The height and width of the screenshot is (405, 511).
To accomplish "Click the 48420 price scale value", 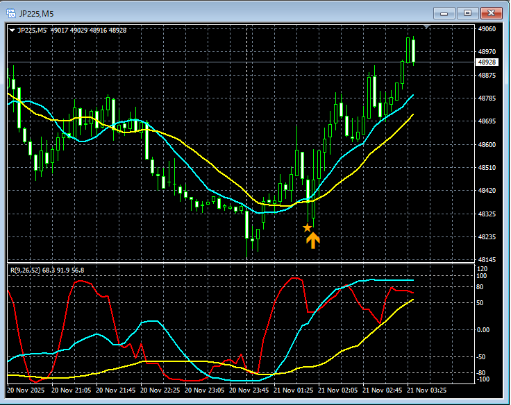I will tap(487, 191).
